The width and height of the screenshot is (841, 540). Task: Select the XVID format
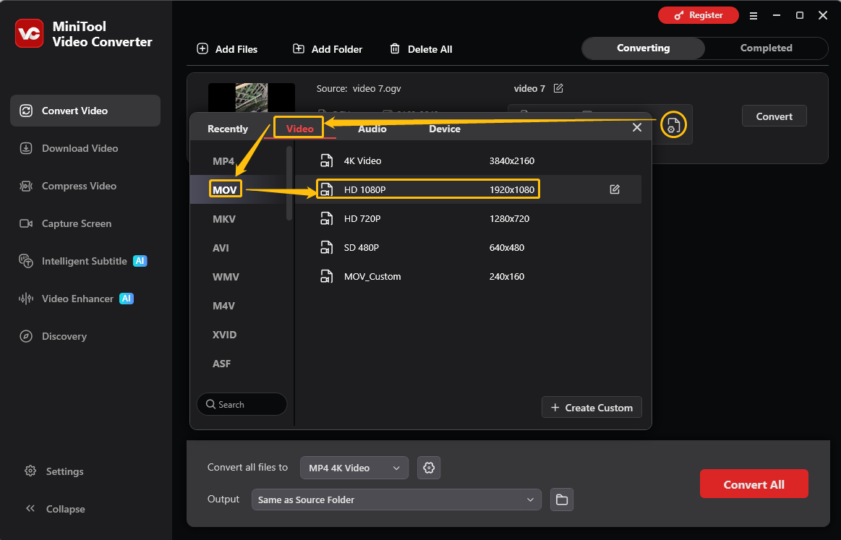pyautogui.click(x=224, y=335)
